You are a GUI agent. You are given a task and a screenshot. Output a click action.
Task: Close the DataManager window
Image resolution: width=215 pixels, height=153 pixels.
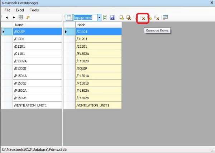(210, 3)
